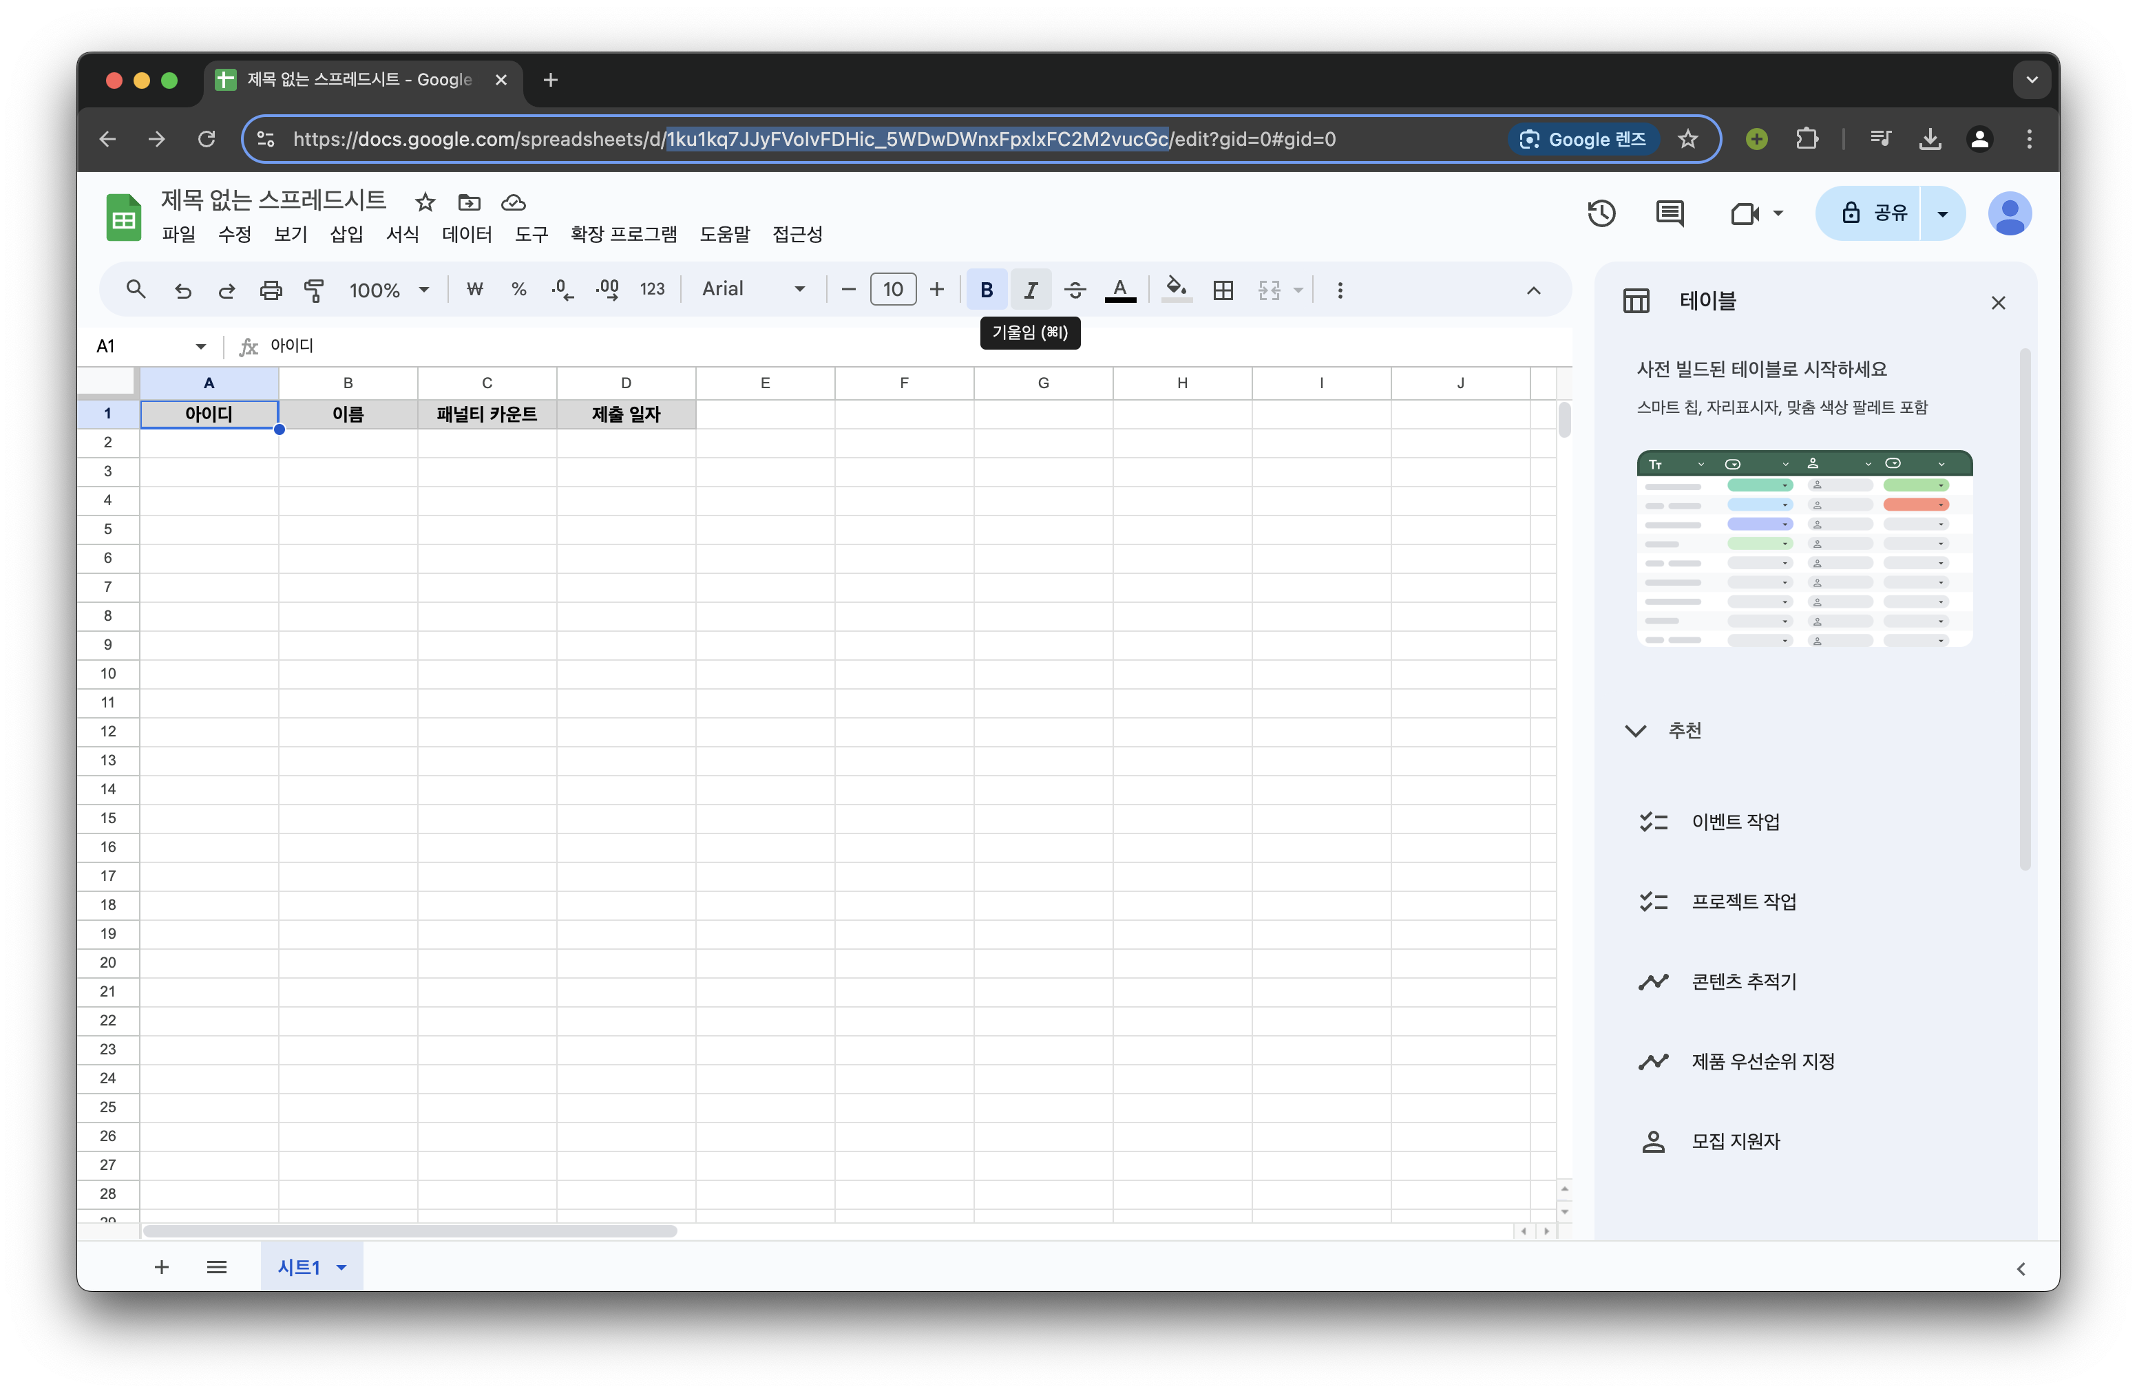Search the menus with magnifier icon
The width and height of the screenshot is (2137, 1393).
tap(136, 289)
